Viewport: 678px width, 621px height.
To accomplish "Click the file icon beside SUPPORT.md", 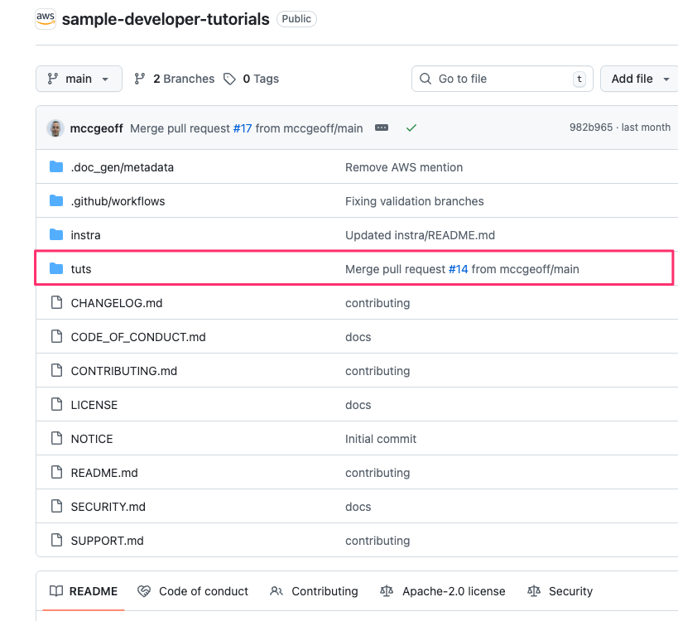I will coord(56,540).
